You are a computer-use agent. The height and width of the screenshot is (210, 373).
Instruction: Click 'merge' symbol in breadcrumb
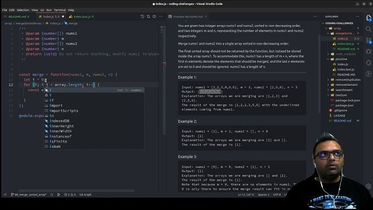[71, 23]
